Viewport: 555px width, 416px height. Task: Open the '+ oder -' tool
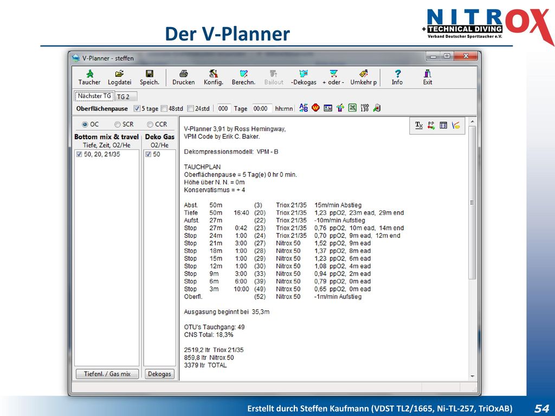pos(333,77)
